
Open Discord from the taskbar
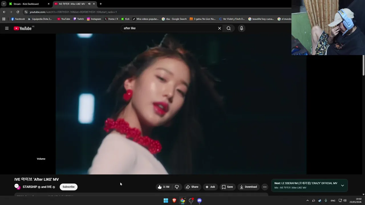[199, 200]
